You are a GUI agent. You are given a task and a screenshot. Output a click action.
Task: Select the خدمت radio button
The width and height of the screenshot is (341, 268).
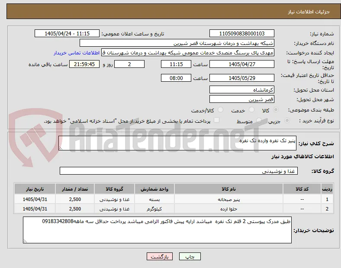click(251, 110)
